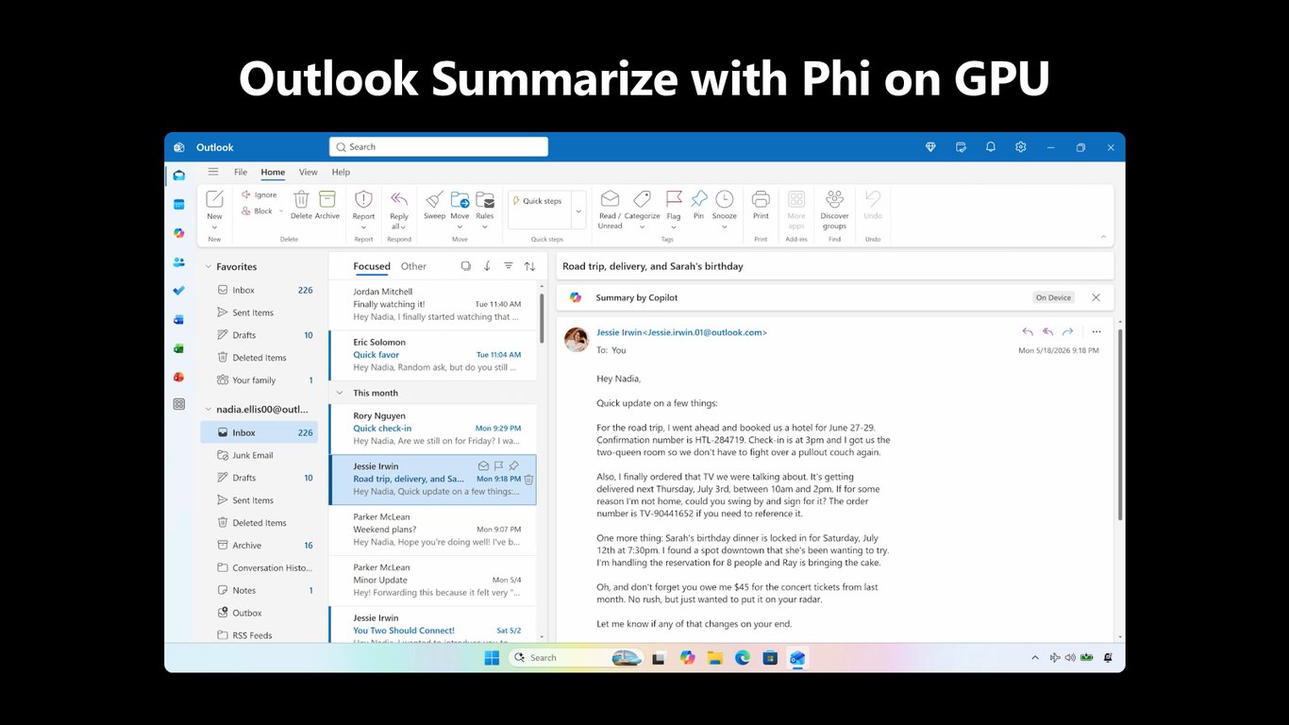The height and width of the screenshot is (725, 1289).
Task: Print the email with Print icon
Action: pyautogui.click(x=761, y=205)
